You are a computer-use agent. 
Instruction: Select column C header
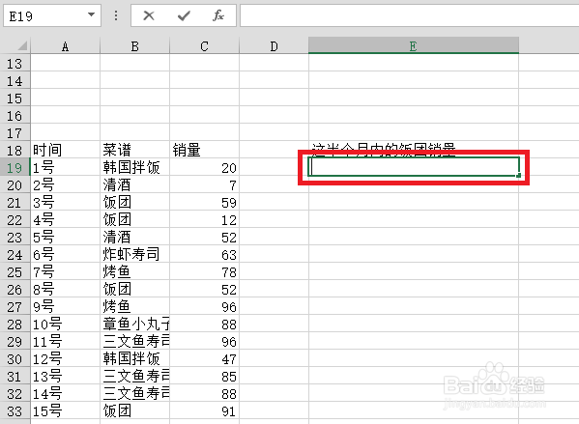(x=204, y=46)
